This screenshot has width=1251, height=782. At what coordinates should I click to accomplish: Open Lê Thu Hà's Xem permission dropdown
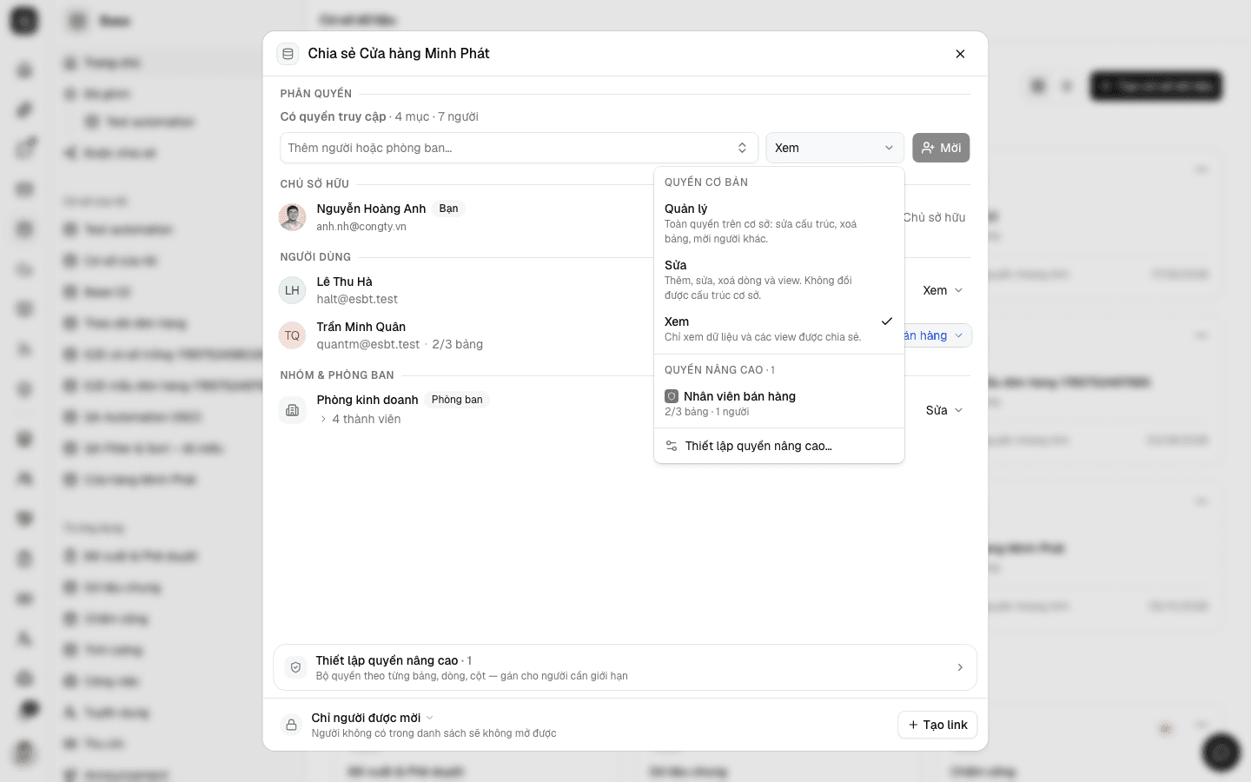point(943,290)
